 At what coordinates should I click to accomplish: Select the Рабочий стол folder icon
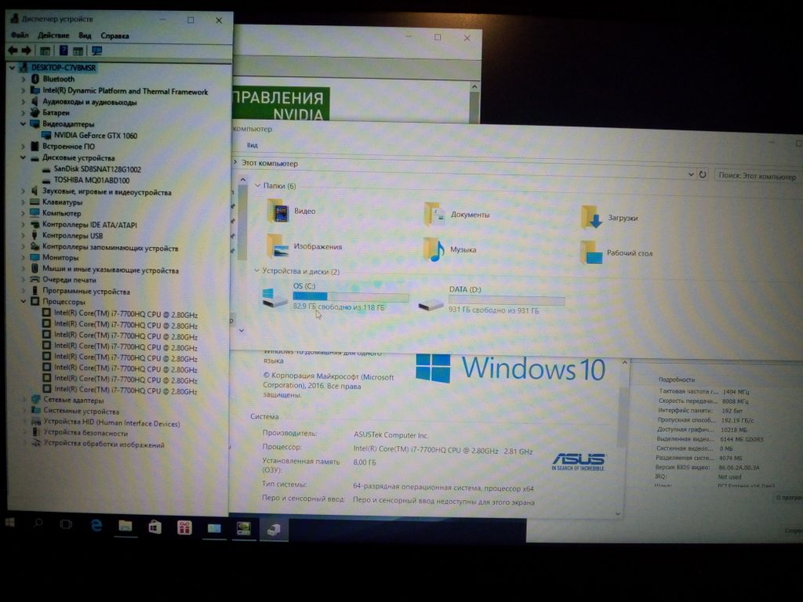[590, 252]
